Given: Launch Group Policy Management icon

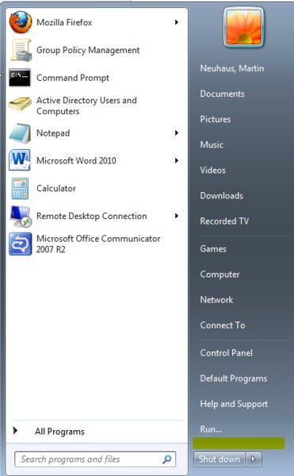Looking at the screenshot, I should 21,50.
